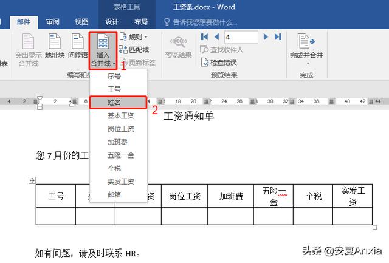Go to previous record arrow
Image resolution: width=389 pixels, height=263 pixels.
216,37
